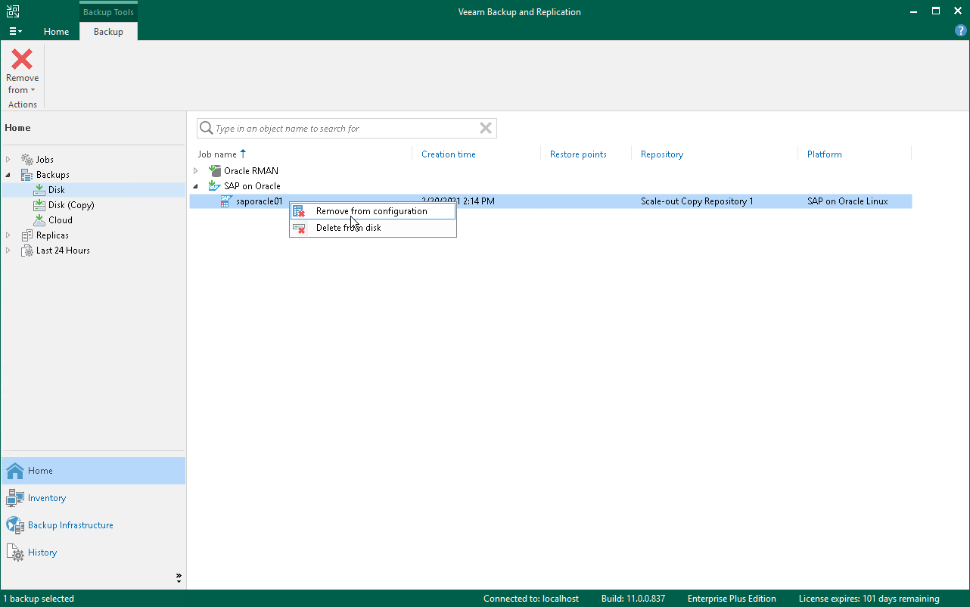Screen dimensions: 970x607
Task: Expand the Jobs tree node
Action: (x=8, y=160)
